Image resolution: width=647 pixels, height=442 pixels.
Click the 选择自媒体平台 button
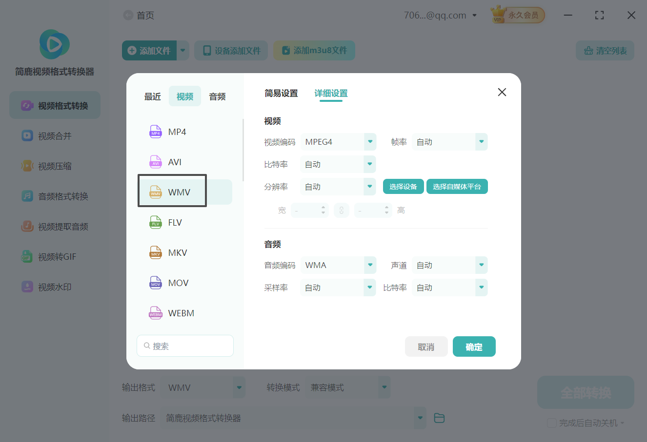[457, 186]
